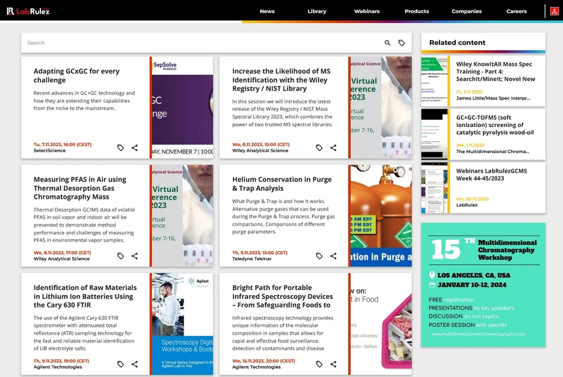Screen dimensions: 563x377
Task: Click tag icon on Lithium Ion Batteries card
Action: (120, 364)
